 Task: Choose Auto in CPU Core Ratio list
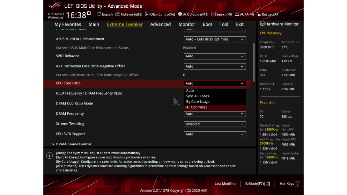pyautogui.click(x=215, y=90)
